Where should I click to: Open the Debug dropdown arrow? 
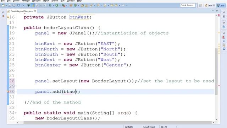tap(53, 5)
